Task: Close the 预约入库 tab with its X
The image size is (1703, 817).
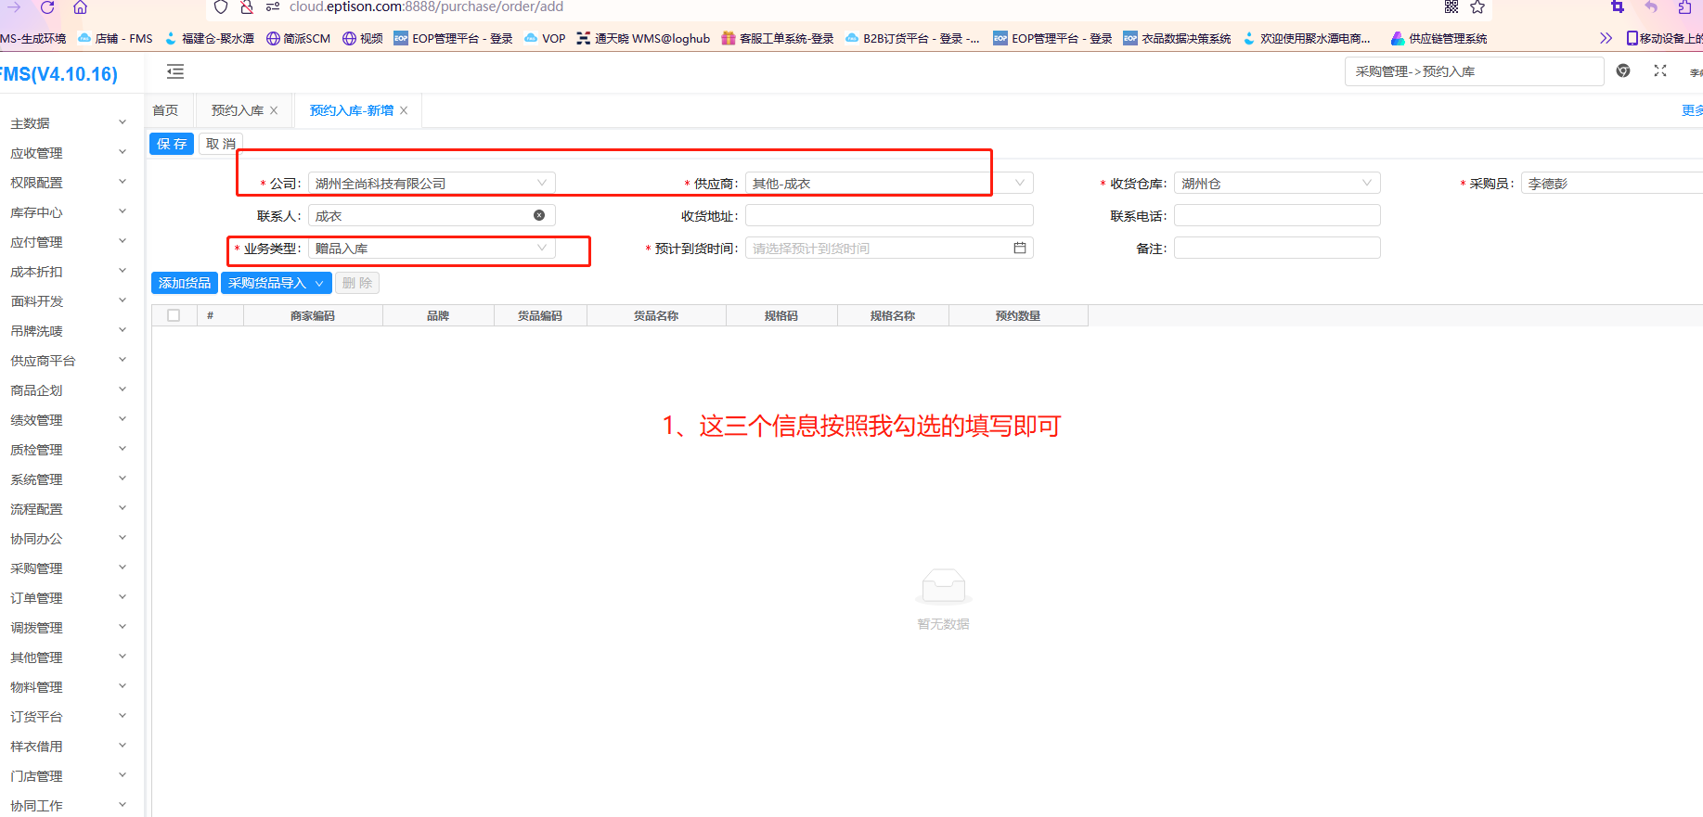Action: point(274,110)
